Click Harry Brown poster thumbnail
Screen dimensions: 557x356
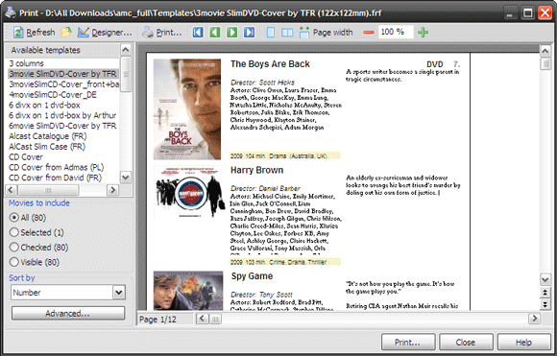tap(190, 192)
